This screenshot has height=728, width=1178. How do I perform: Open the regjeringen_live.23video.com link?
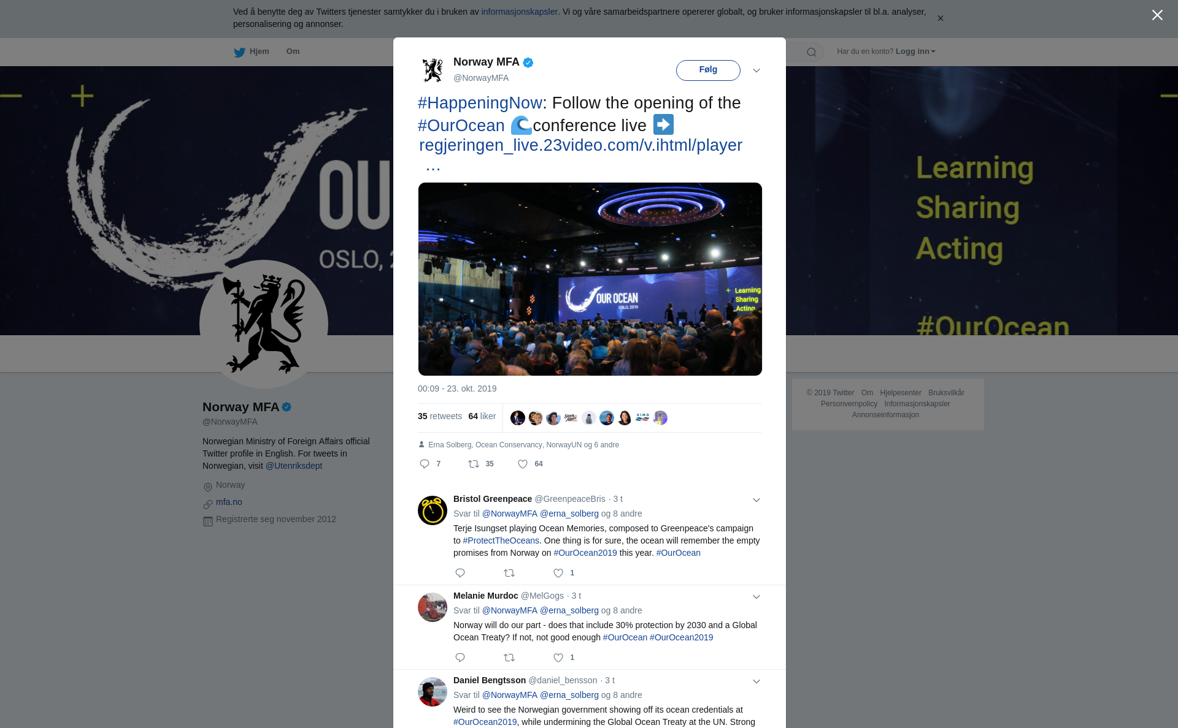point(580,145)
